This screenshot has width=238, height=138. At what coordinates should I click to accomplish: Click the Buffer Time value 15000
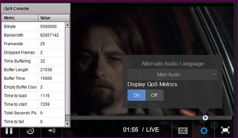46,78
